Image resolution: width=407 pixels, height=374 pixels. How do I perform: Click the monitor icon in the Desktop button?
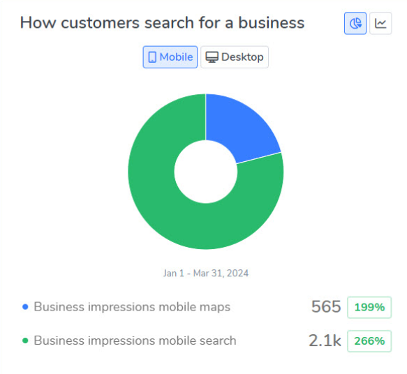pos(212,57)
